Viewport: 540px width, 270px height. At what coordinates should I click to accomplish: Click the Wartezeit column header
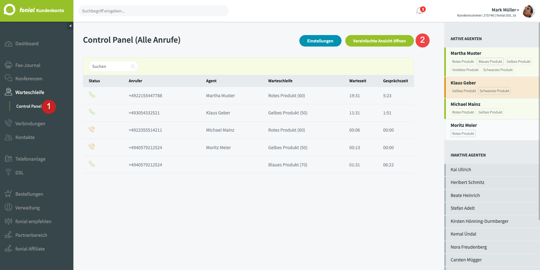click(357, 81)
